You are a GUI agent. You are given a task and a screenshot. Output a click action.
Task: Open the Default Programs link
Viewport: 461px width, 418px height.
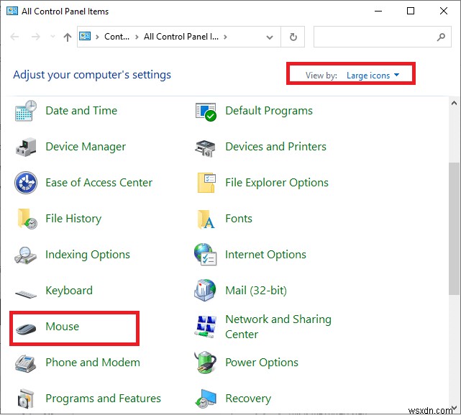tap(269, 112)
